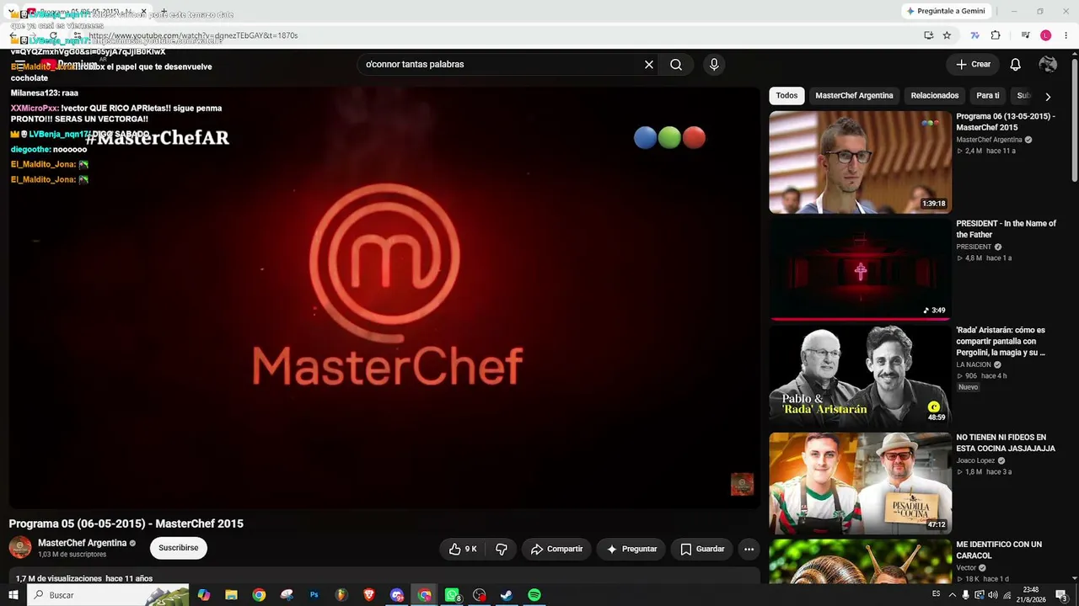Open NO TIENEN NI FIDEOS video thumbnail
The width and height of the screenshot is (1079, 606).
click(x=860, y=483)
